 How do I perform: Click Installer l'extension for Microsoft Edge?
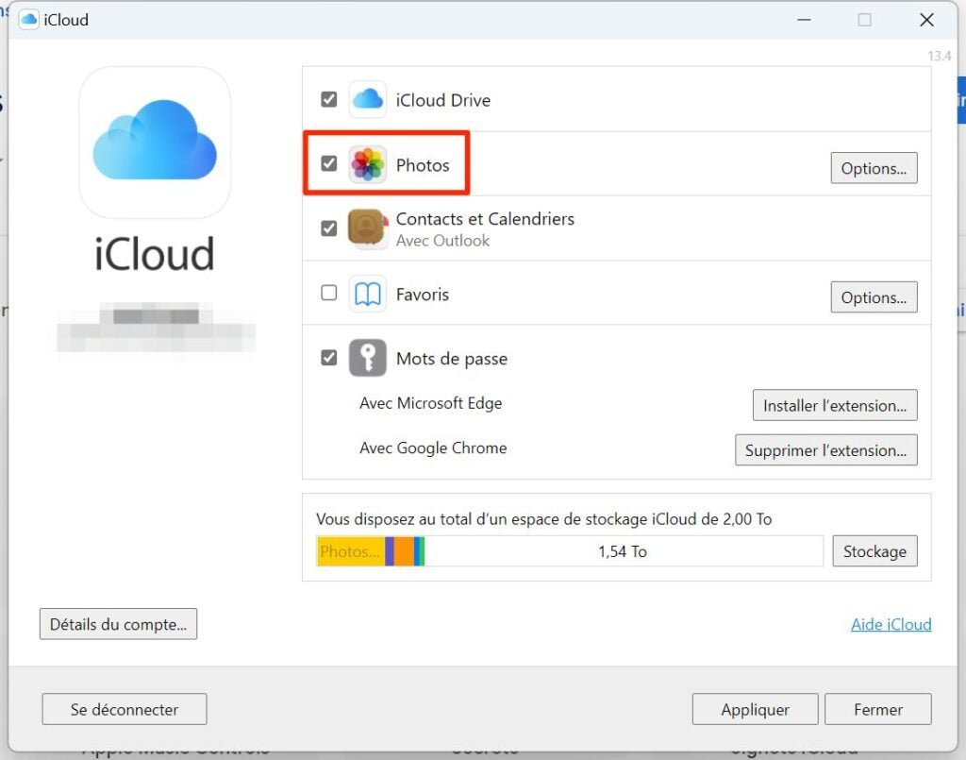[835, 405]
